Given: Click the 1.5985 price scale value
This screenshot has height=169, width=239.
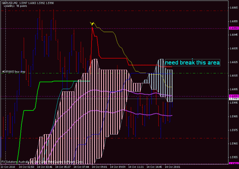Looking at the screenshot, I should pyautogui.click(x=234, y=116).
